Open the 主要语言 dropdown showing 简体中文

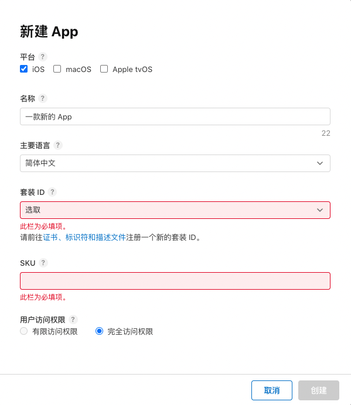coord(175,163)
